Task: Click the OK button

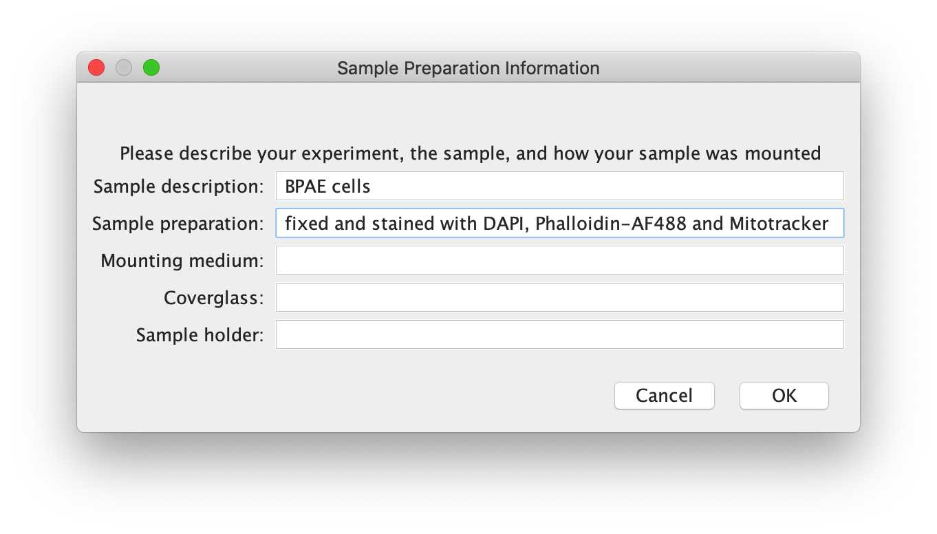Action: pos(784,396)
